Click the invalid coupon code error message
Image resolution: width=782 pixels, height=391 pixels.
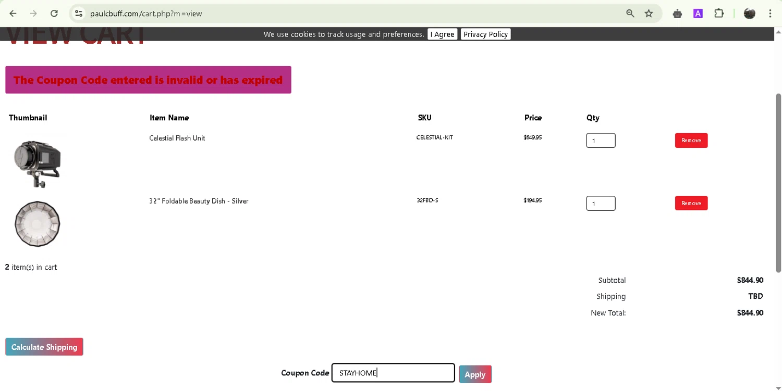[148, 80]
